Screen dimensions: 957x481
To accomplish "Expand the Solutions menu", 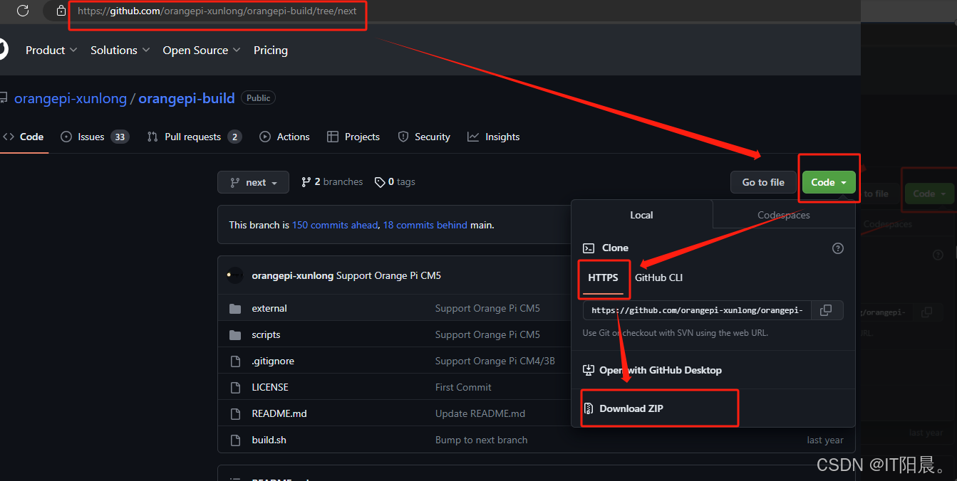I will pyautogui.click(x=120, y=50).
